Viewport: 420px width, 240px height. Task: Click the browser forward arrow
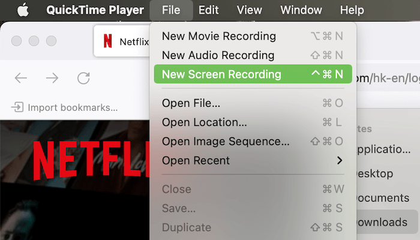[x=52, y=78]
